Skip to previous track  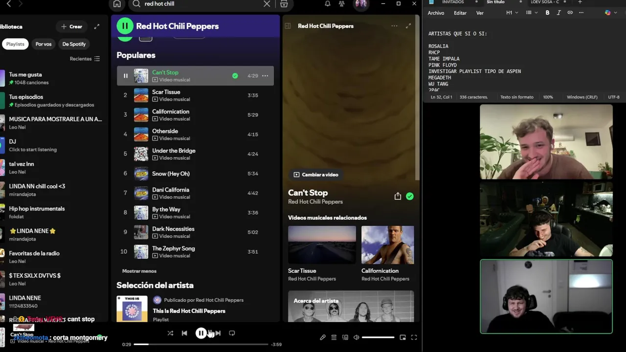click(x=184, y=333)
